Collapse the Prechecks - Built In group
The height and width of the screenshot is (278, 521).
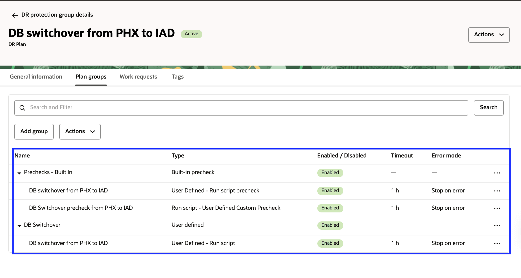click(x=19, y=173)
